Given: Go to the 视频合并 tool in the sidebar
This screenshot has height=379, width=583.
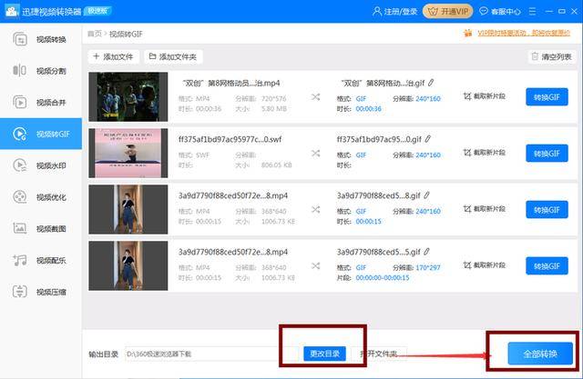Looking at the screenshot, I should point(42,102).
